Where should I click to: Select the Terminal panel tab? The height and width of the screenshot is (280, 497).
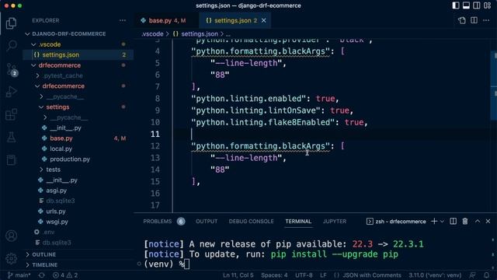coord(298,221)
